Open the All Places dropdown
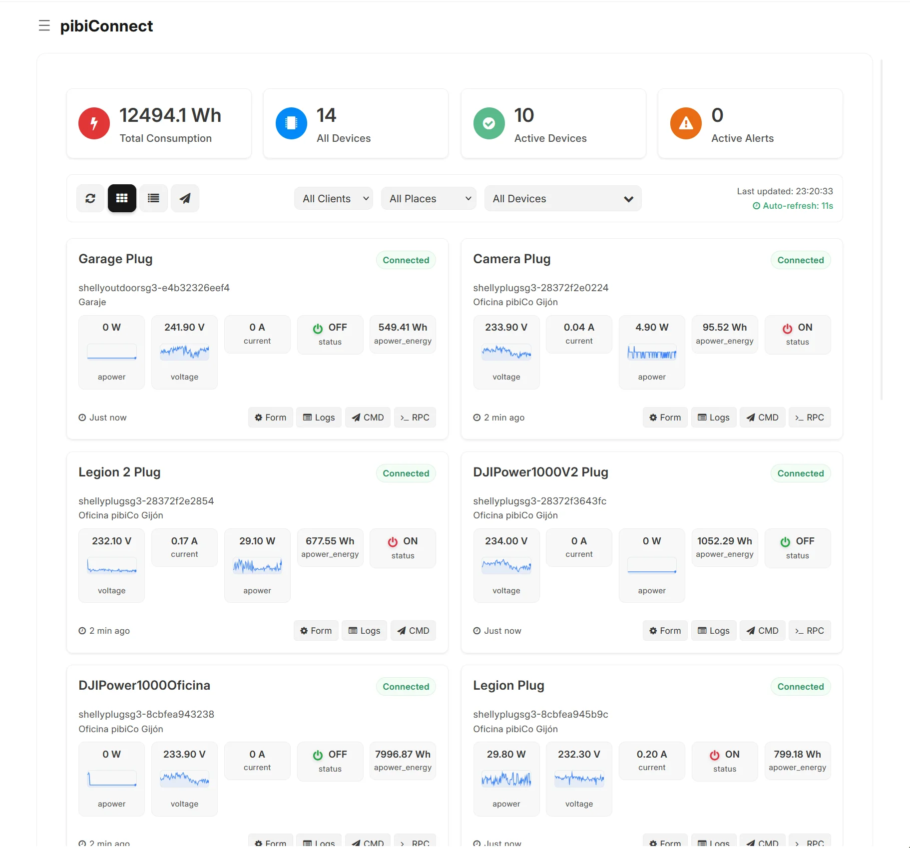This screenshot has width=910, height=848. (x=429, y=198)
